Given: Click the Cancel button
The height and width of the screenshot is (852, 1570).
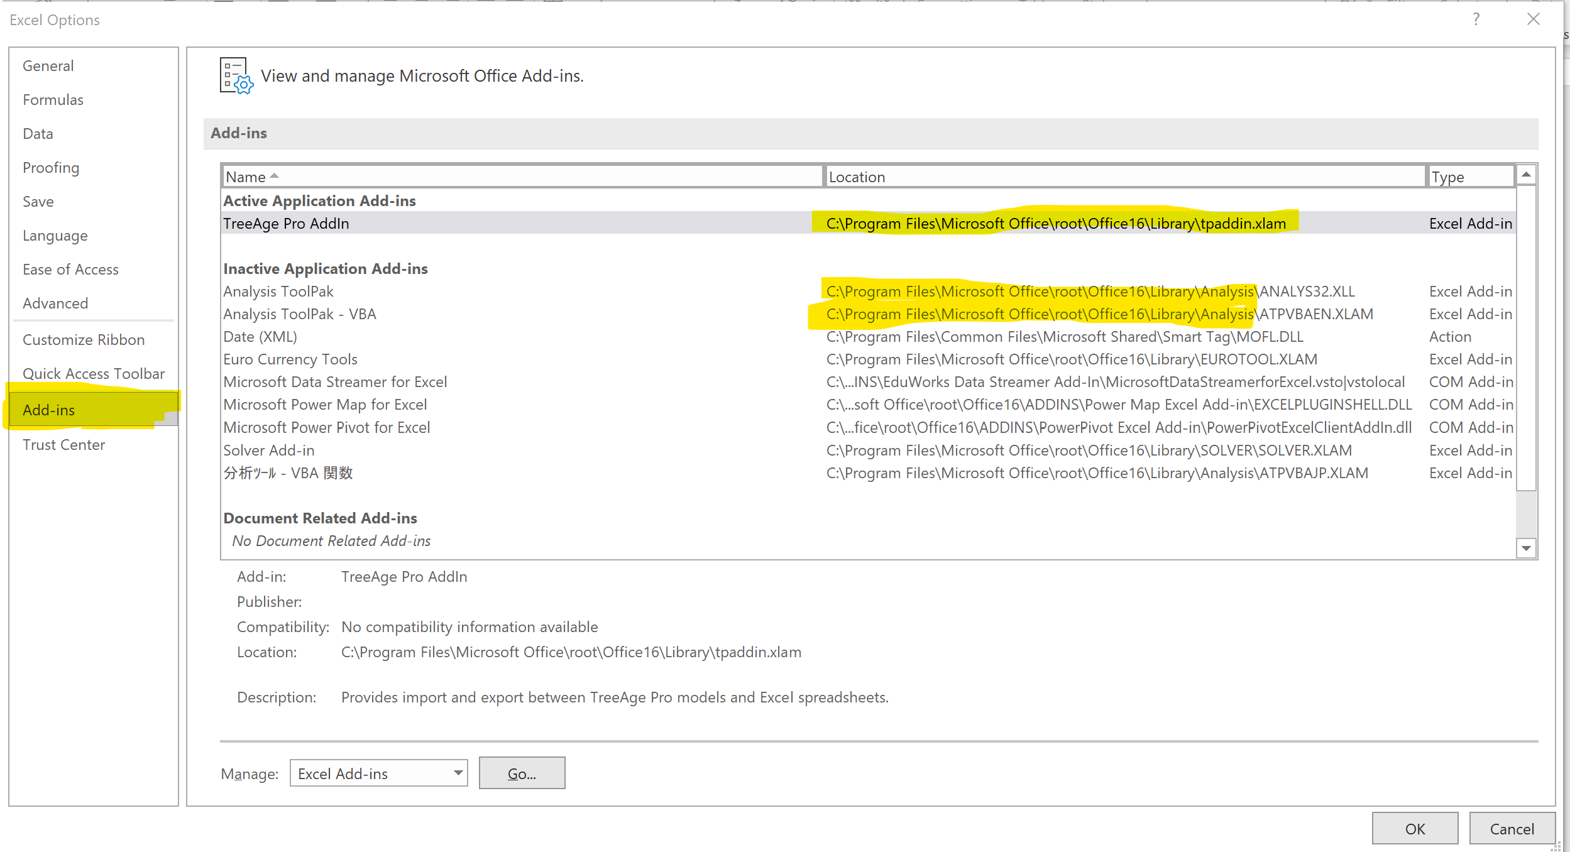Looking at the screenshot, I should click(x=1511, y=828).
